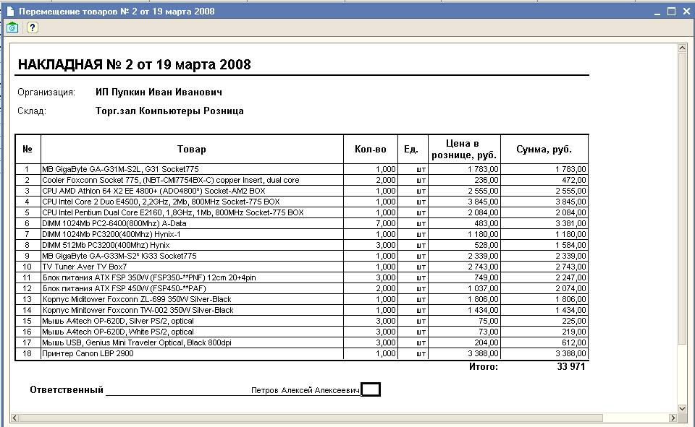The height and width of the screenshot is (427, 695).
Task: Click the document icon in title bar
Action: [x=10, y=11]
